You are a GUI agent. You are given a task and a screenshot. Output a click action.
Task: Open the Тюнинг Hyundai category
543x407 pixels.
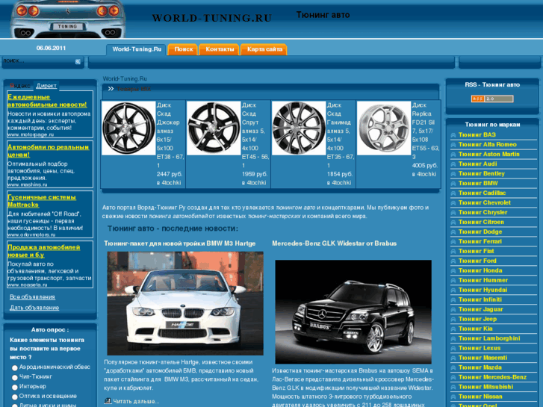tap(483, 290)
